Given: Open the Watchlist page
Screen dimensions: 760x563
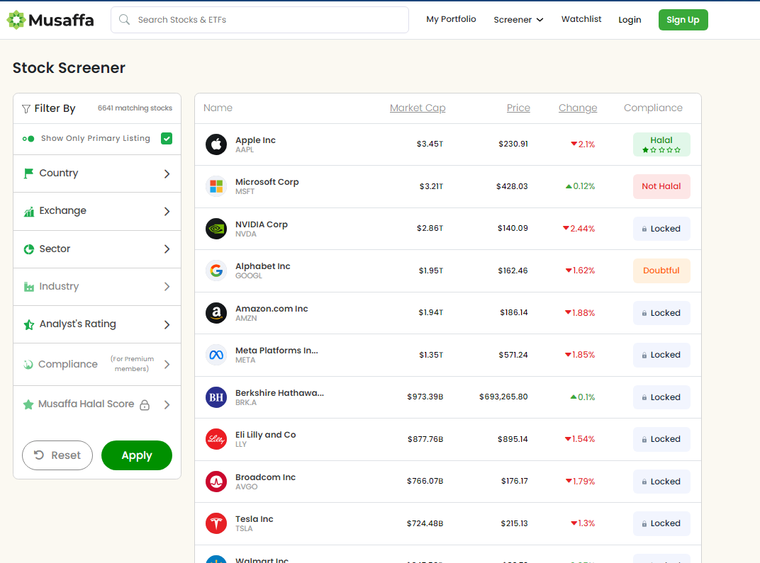Looking at the screenshot, I should click(581, 19).
